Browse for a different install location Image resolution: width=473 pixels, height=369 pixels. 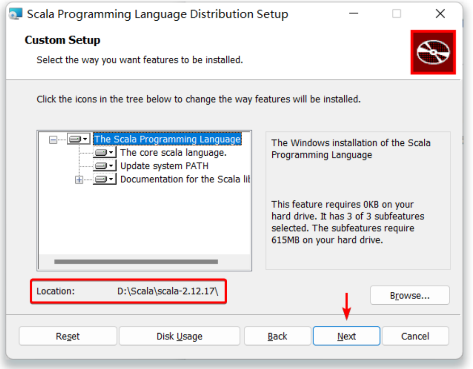tap(410, 296)
